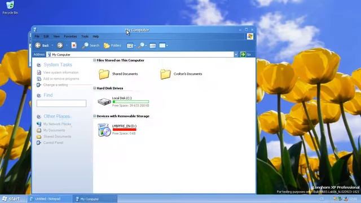Collapse Devices with Removable Storage group
Viewport: 361px width, 203px height.
[94, 116]
